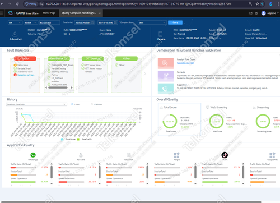Screen dimensions: 280x203
Task: Click the HUAWEI SmartCare logo icon
Action: pos(11,13)
